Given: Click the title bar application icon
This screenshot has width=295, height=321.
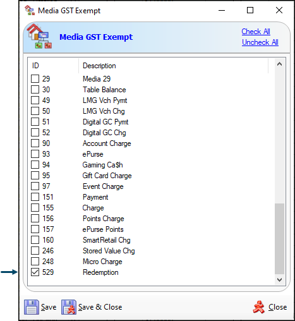Looking at the screenshot, I should click(30, 10).
